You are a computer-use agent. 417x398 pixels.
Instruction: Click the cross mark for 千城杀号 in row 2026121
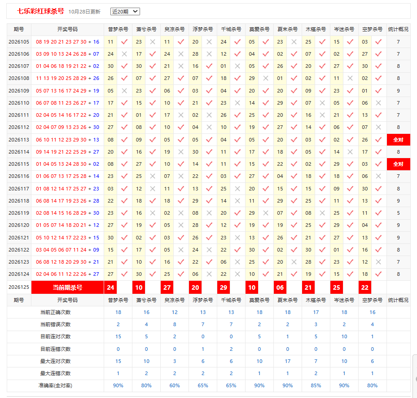(237, 238)
